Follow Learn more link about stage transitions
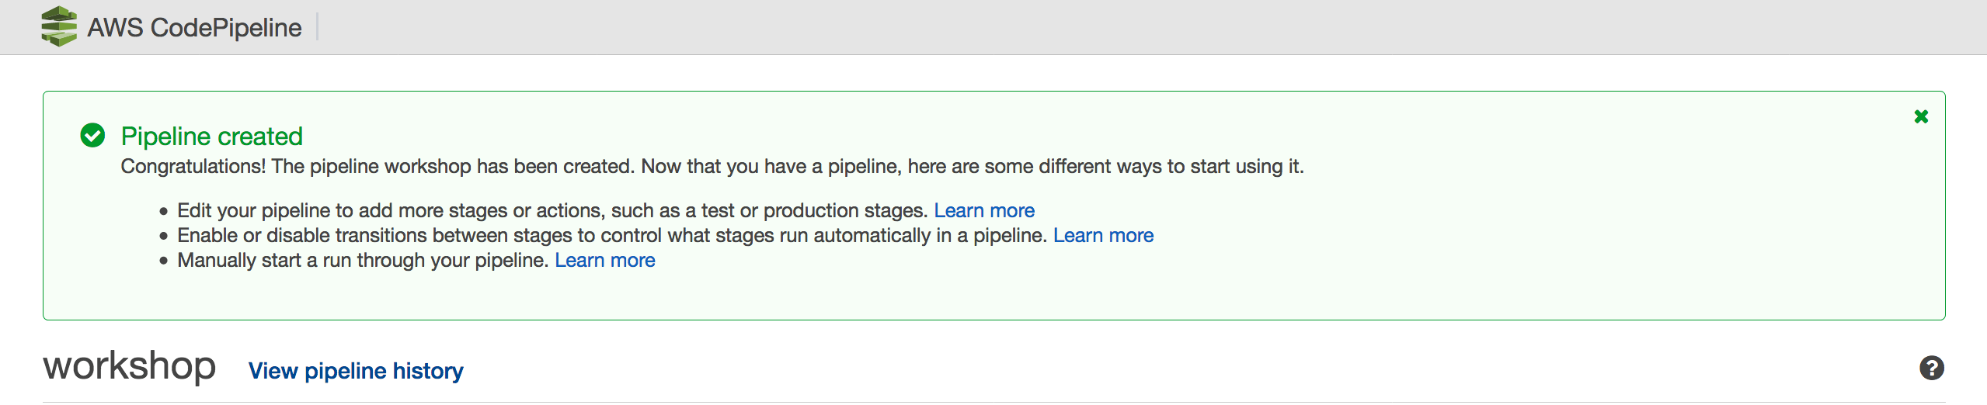This screenshot has width=1987, height=405. [1103, 235]
